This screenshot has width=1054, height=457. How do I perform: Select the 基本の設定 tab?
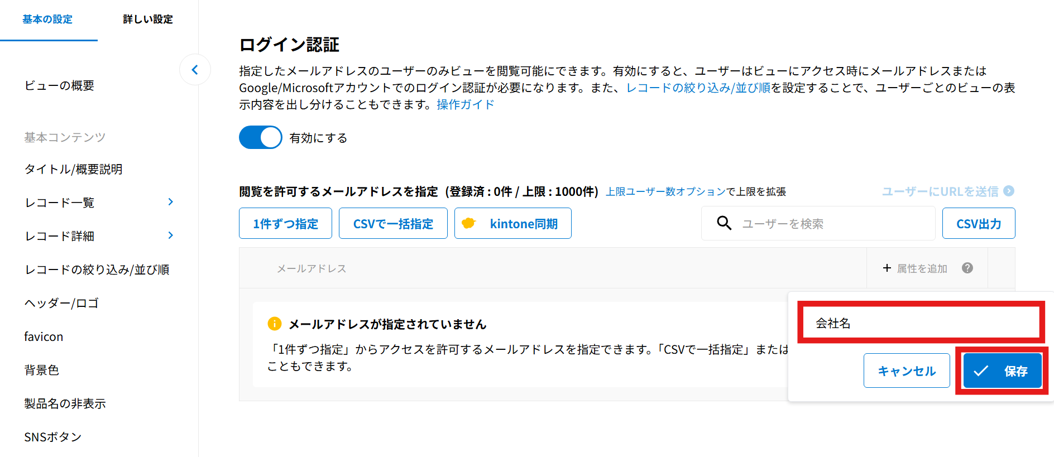[x=47, y=20]
